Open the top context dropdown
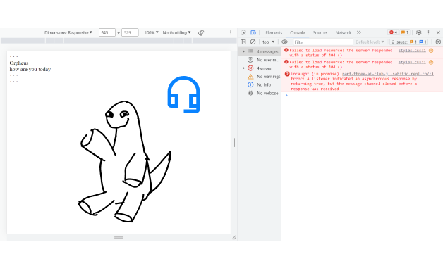Screen dimensions: 443x266 click(268, 42)
